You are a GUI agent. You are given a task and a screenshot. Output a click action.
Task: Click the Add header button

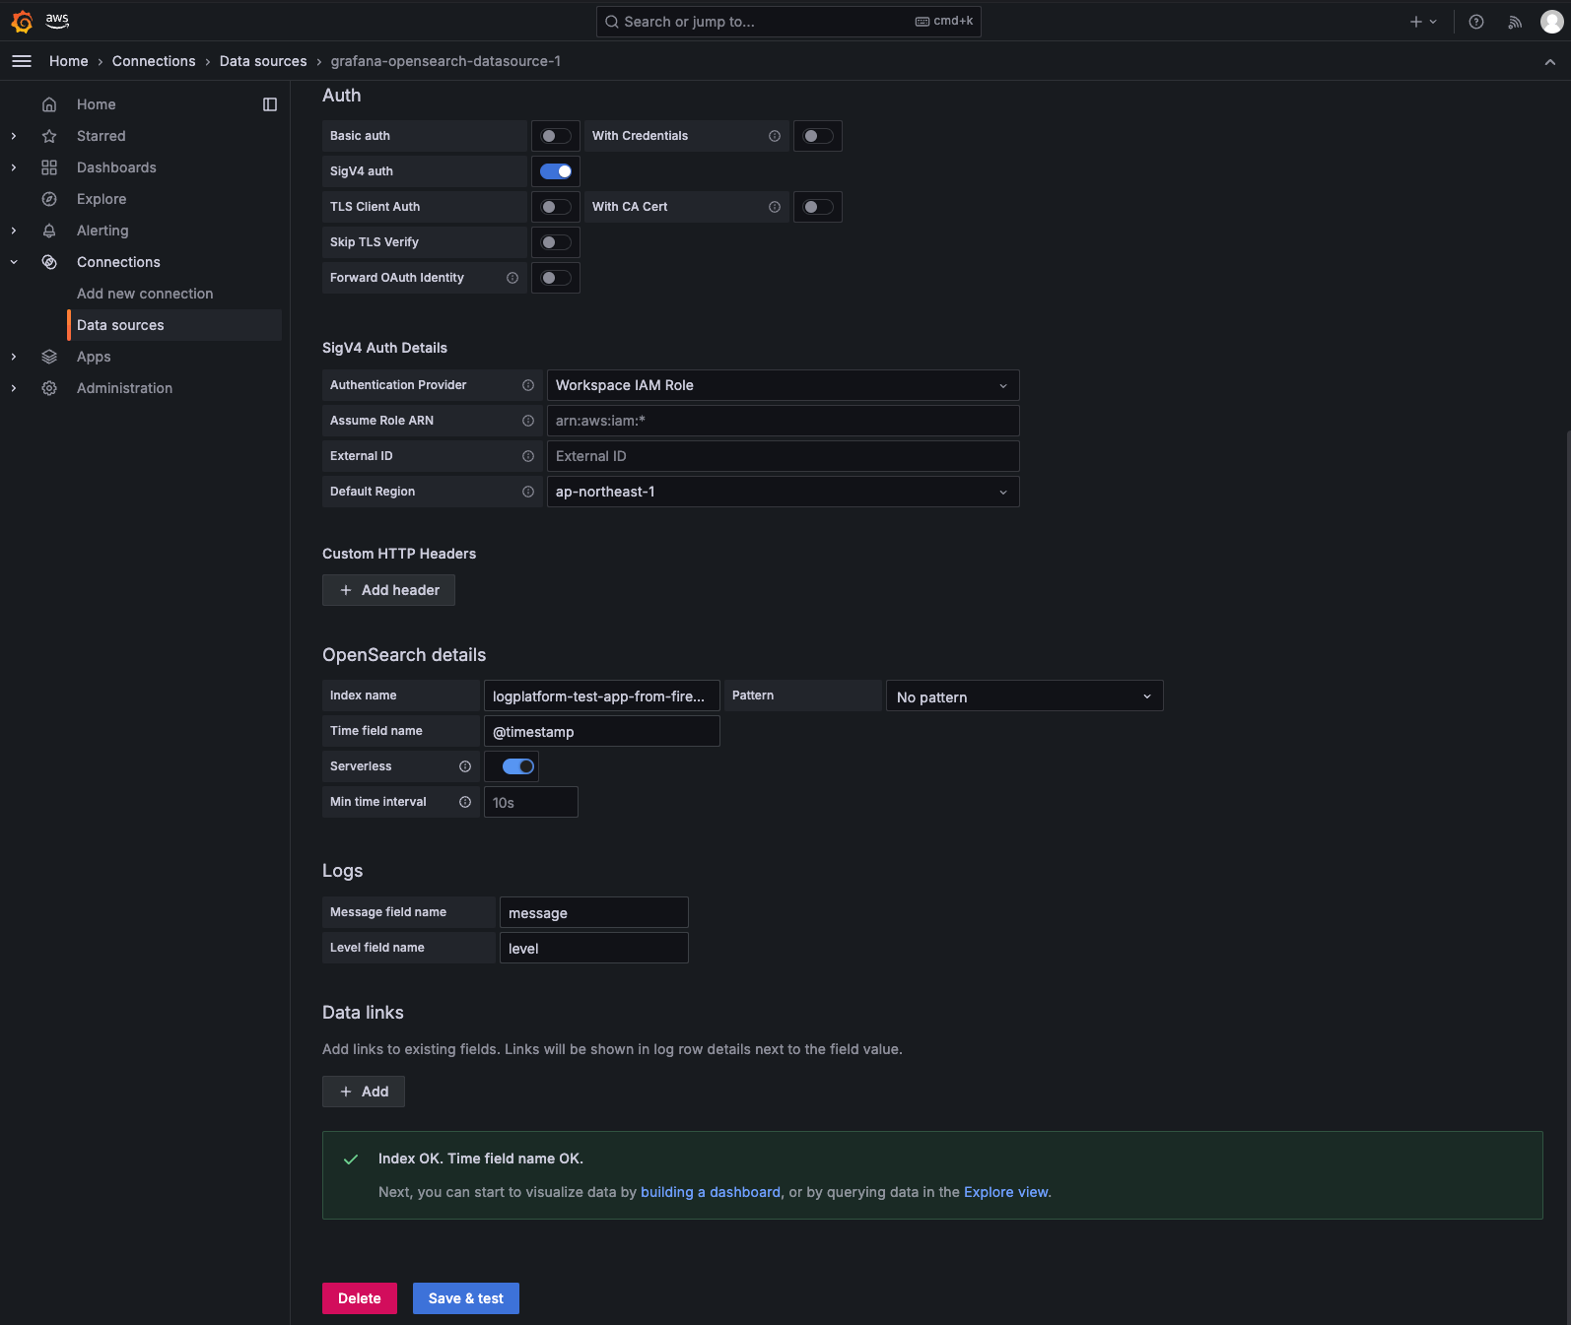click(x=388, y=590)
